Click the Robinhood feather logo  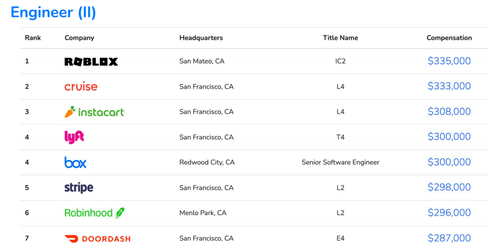pos(94,213)
